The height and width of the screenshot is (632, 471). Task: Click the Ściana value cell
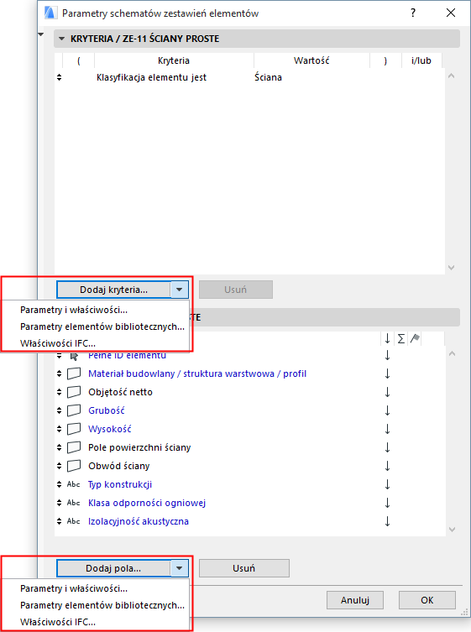268,77
